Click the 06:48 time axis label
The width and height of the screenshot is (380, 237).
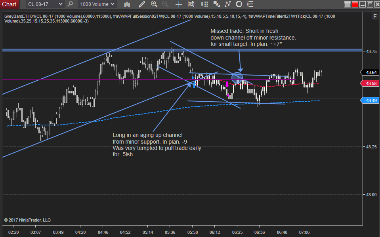(x=282, y=232)
